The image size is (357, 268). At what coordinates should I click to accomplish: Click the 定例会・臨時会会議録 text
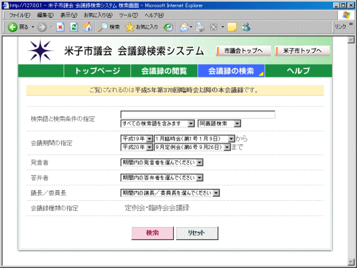click(157, 208)
